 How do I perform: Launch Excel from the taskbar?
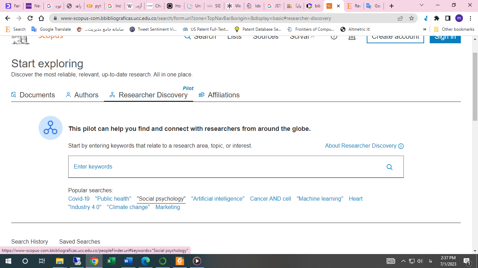point(111,261)
